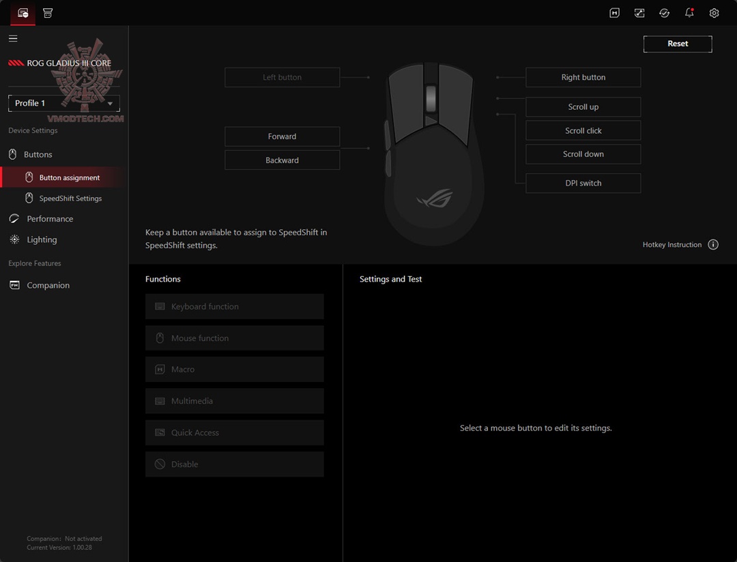Open the product store tab icon
737x562 pixels.
click(x=48, y=13)
